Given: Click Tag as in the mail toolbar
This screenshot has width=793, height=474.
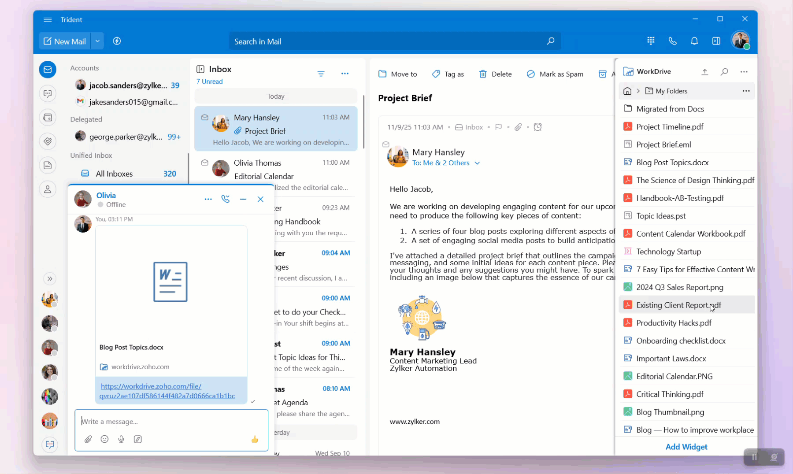Looking at the screenshot, I should pos(448,74).
